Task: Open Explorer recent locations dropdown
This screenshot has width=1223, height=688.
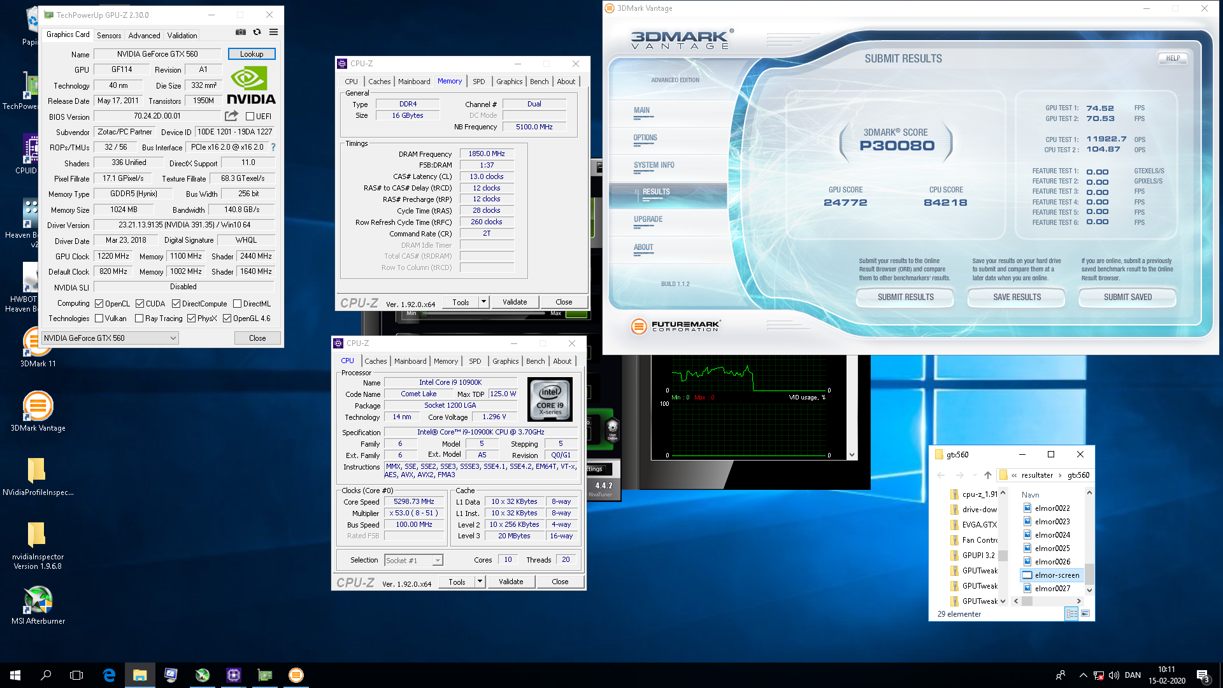Action: (975, 475)
